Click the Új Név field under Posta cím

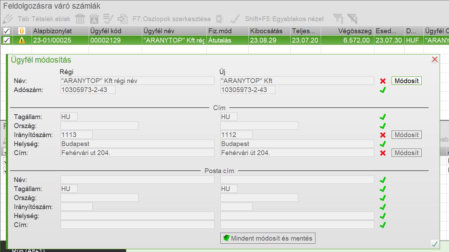[297, 180]
